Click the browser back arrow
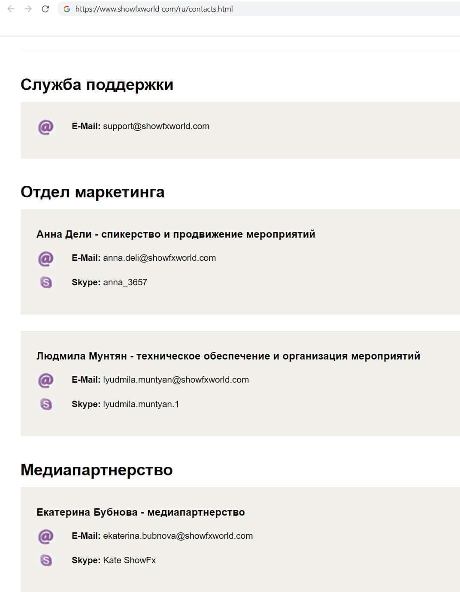The image size is (460, 592). 11,9
